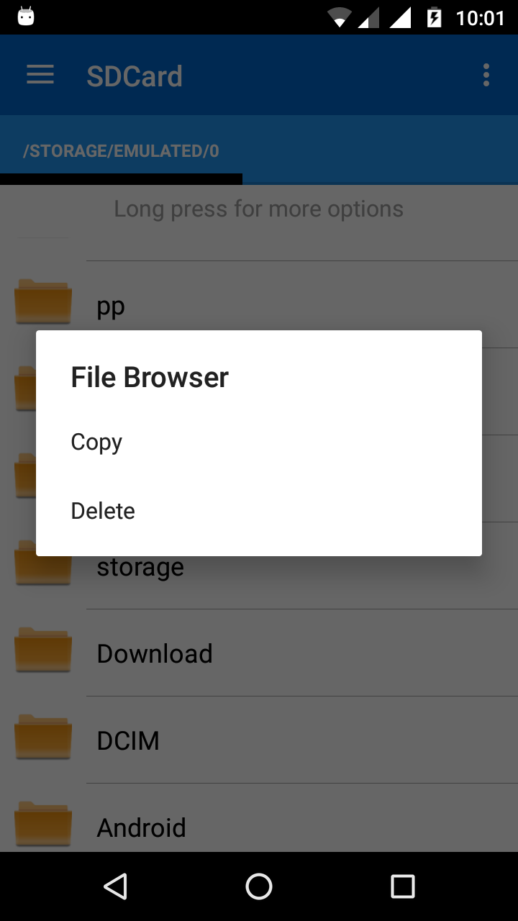The width and height of the screenshot is (518, 921).
Task: Open the hamburger navigation menu
Action: pyautogui.click(x=40, y=75)
